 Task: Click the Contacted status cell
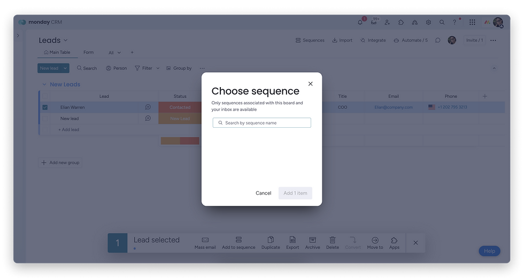(180, 107)
